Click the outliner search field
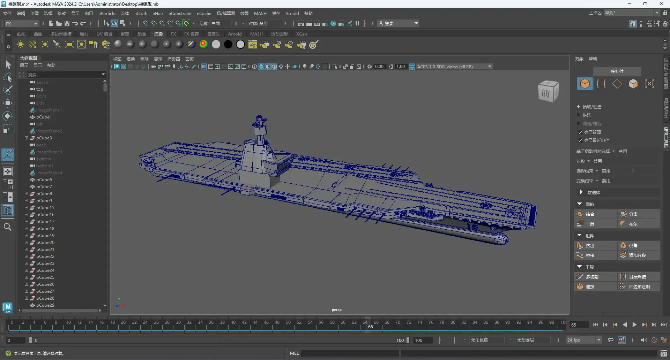The height and width of the screenshot is (360, 670). 66,74
